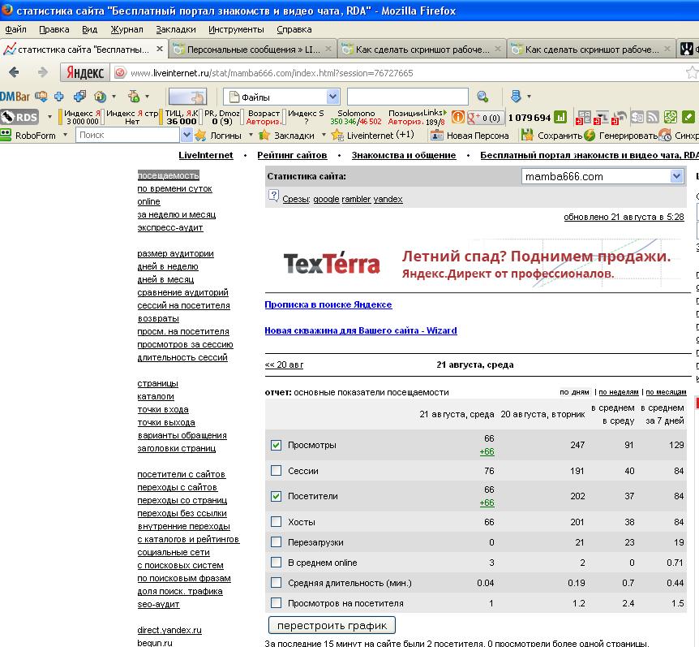Click the TexTerra advertising banner
699x647 pixels.
[x=478, y=264]
